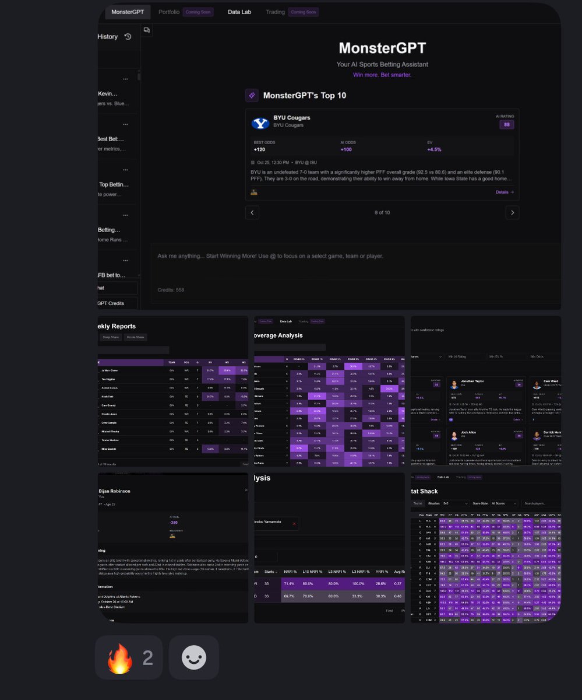This screenshot has width=582, height=700.
Task: Click the History sidebar scrollbar
Action: pos(139,76)
